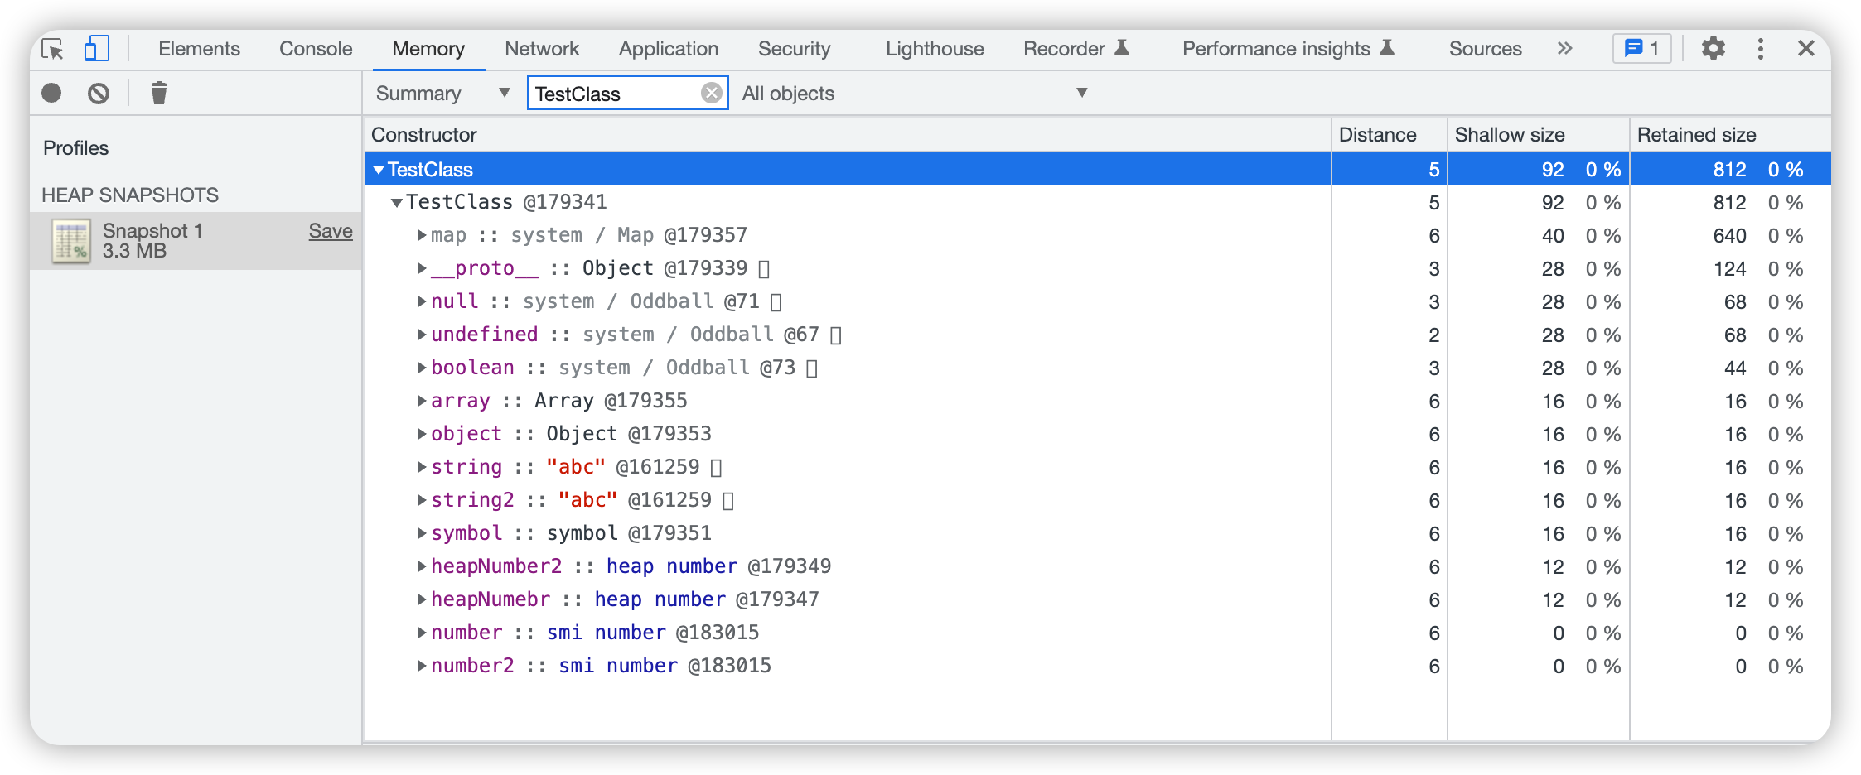Open the three-dot customize menu
The height and width of the screenshot is (775, 1861).
point(1761,49)
